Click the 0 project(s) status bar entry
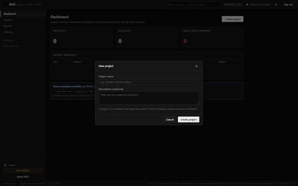This screenshot has height=186, width=298. point(54,184)
